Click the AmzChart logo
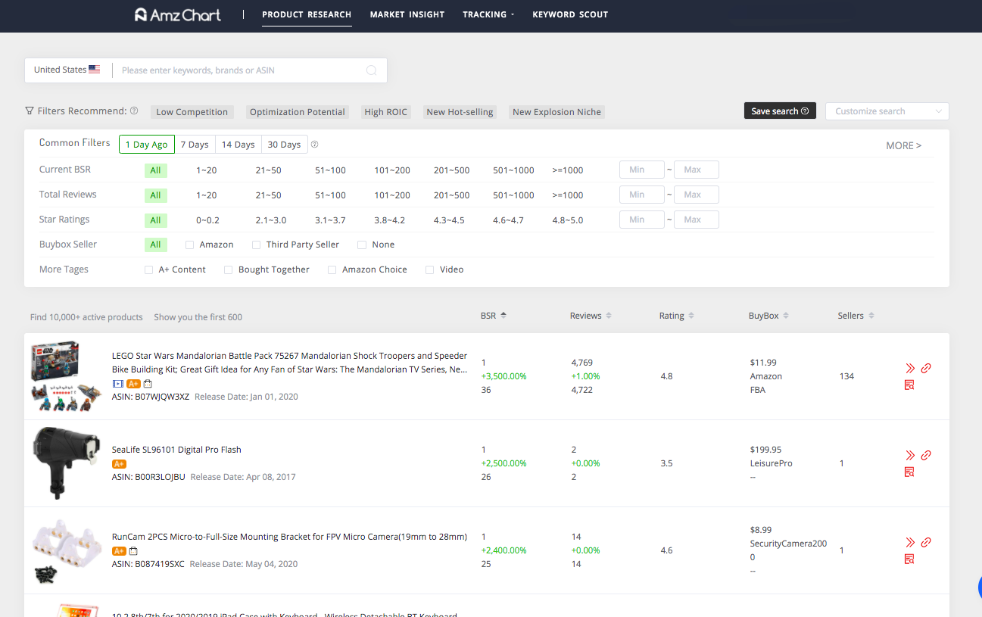This screenshot has height=617, width=982. tap(178, 14)
